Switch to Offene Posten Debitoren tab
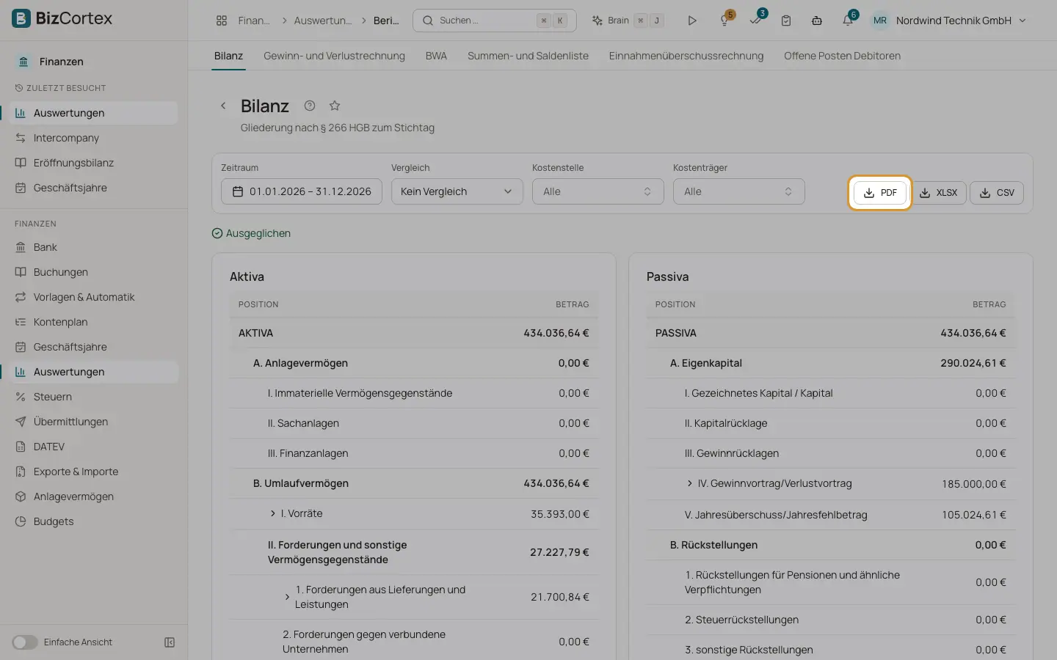This screenshot has height=660, width=1057. point(842,56)
